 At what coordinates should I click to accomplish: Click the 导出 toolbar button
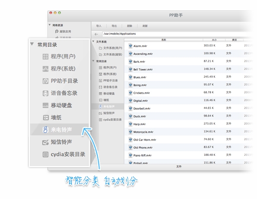click(114, 26)
